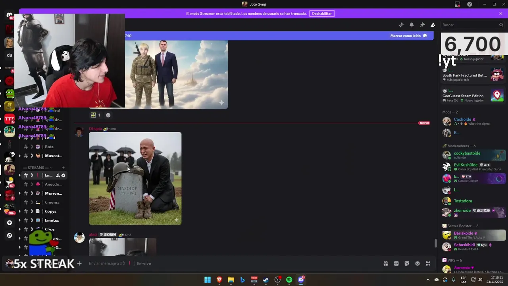
Task: Open the Anecdo... channel
Action: pyautogui.click(x=44, y=184)
